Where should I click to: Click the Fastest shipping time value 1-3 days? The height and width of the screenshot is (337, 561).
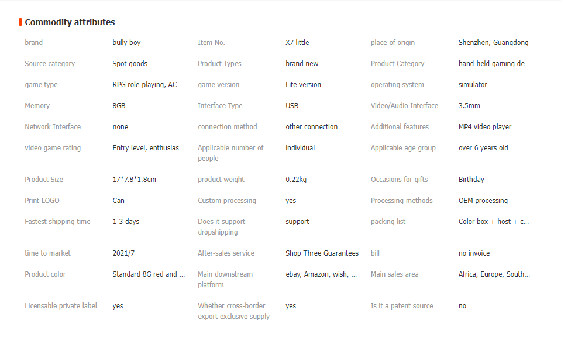coord(126,222)
